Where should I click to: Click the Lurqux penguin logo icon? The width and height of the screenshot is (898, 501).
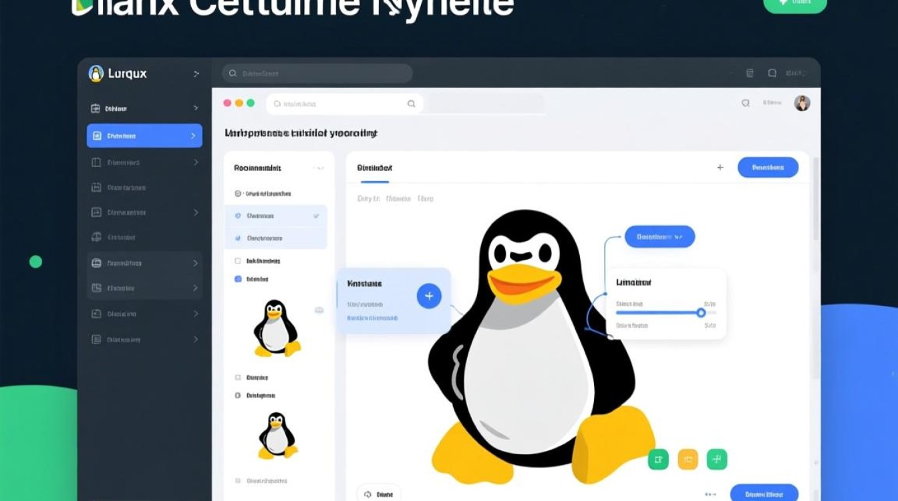(96, 73)
